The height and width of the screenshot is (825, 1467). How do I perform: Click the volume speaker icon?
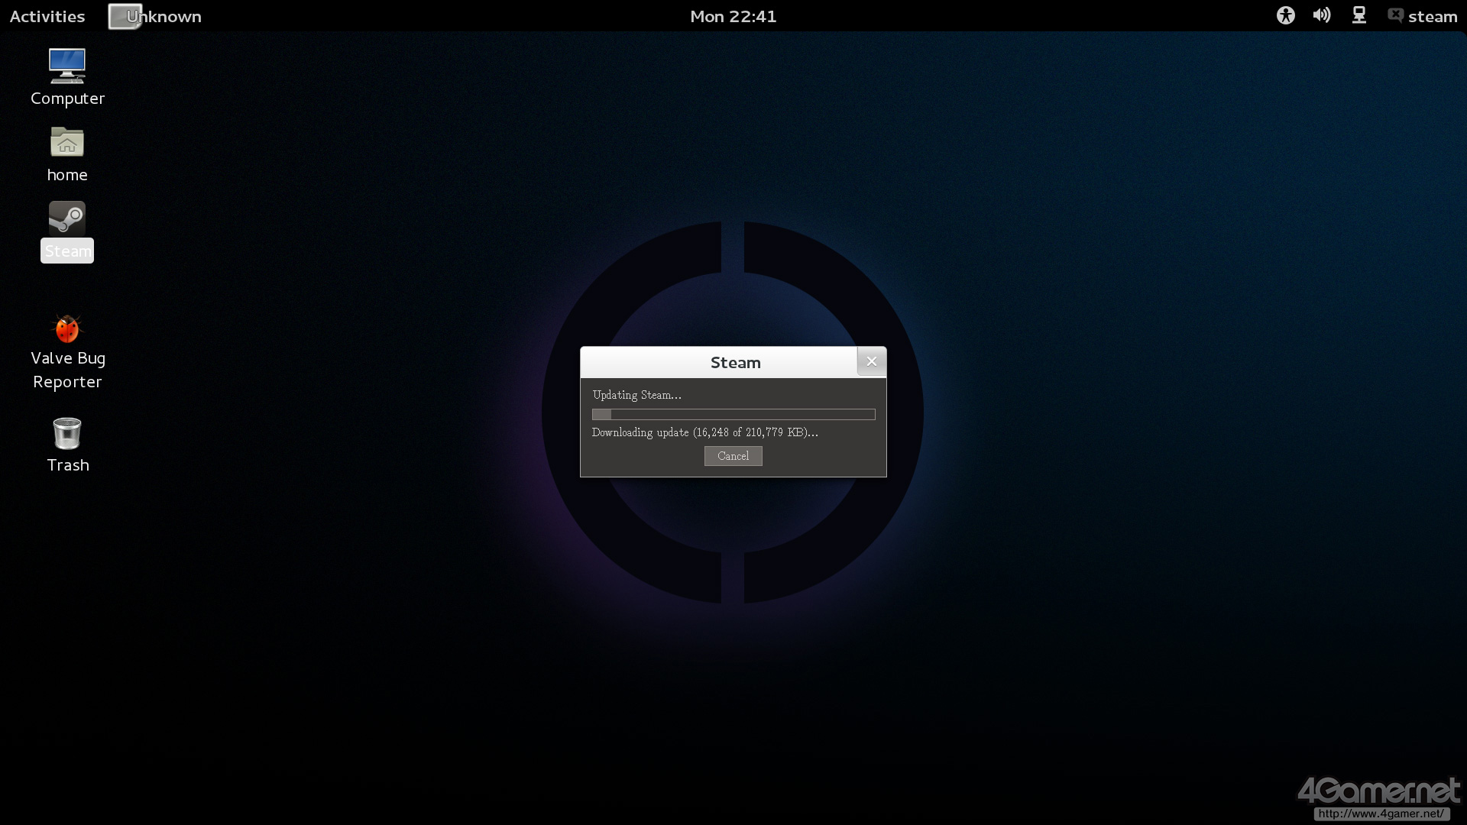click(x=1321, y=16)
